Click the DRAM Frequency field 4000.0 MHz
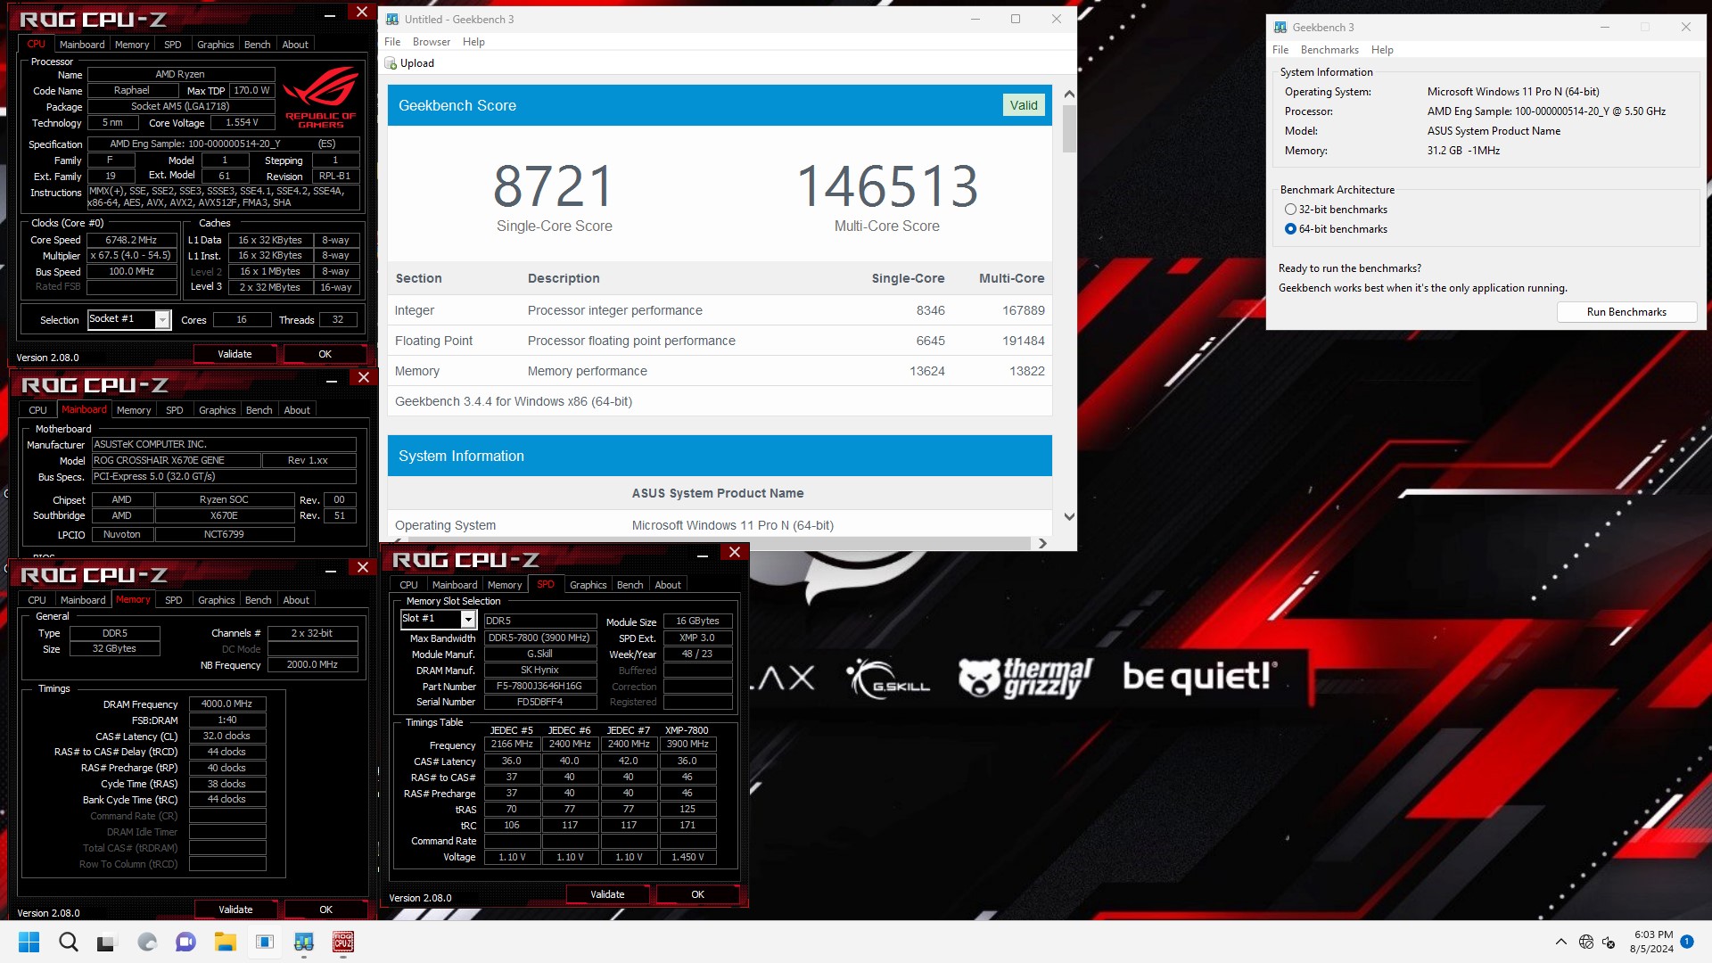Screen dimensions: 1712x963 227,704
